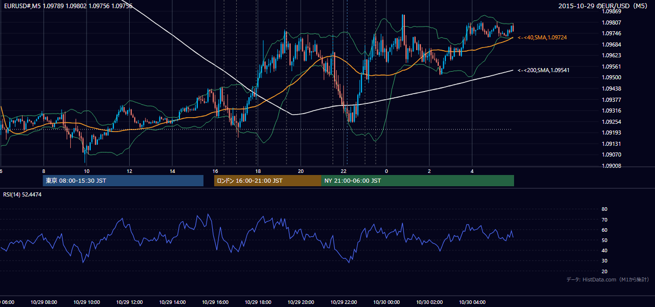Screen dimensions: 655x307
Task: Select the NY 21:00-06:00 JST session bar
Action: [x=418, y=181]
